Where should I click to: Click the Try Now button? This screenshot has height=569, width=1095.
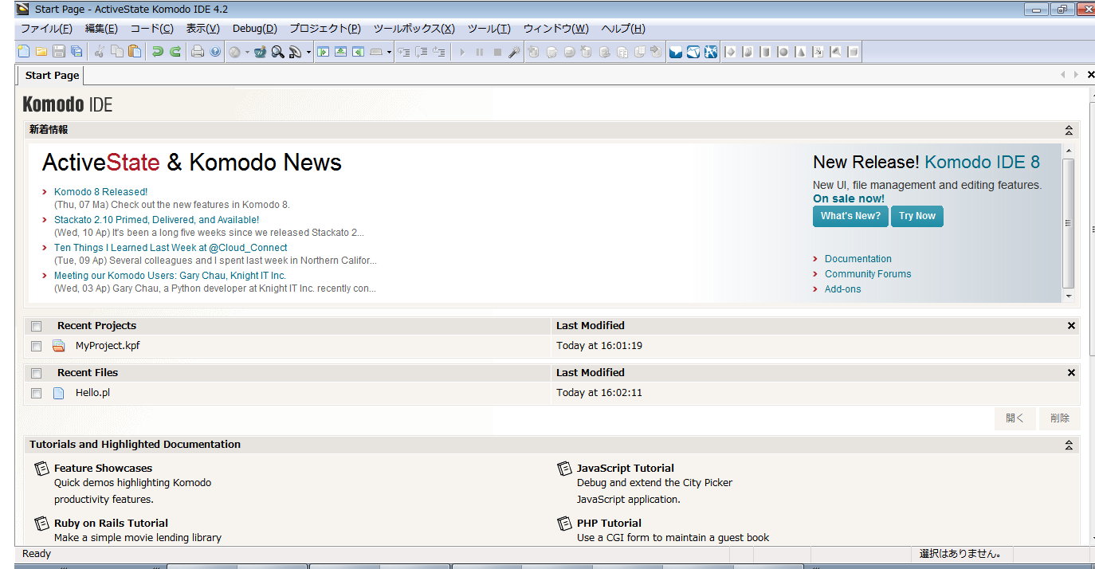point(917,216)
